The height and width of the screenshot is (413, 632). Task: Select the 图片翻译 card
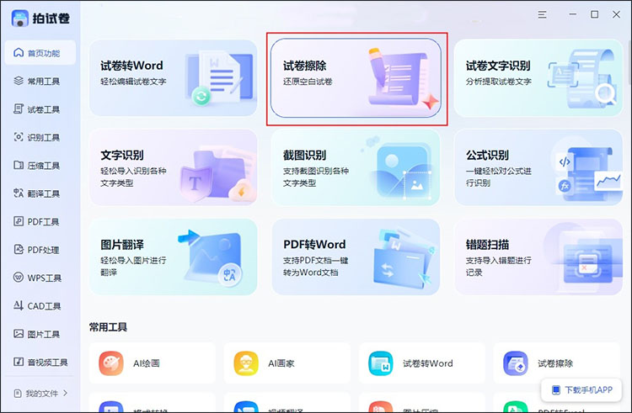[173, 258]
